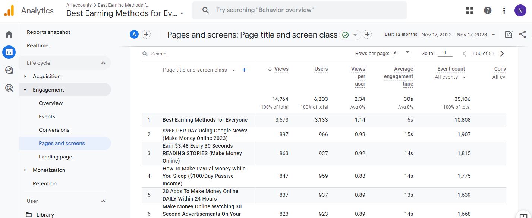Click the Help question mark icon

(487, 10)
